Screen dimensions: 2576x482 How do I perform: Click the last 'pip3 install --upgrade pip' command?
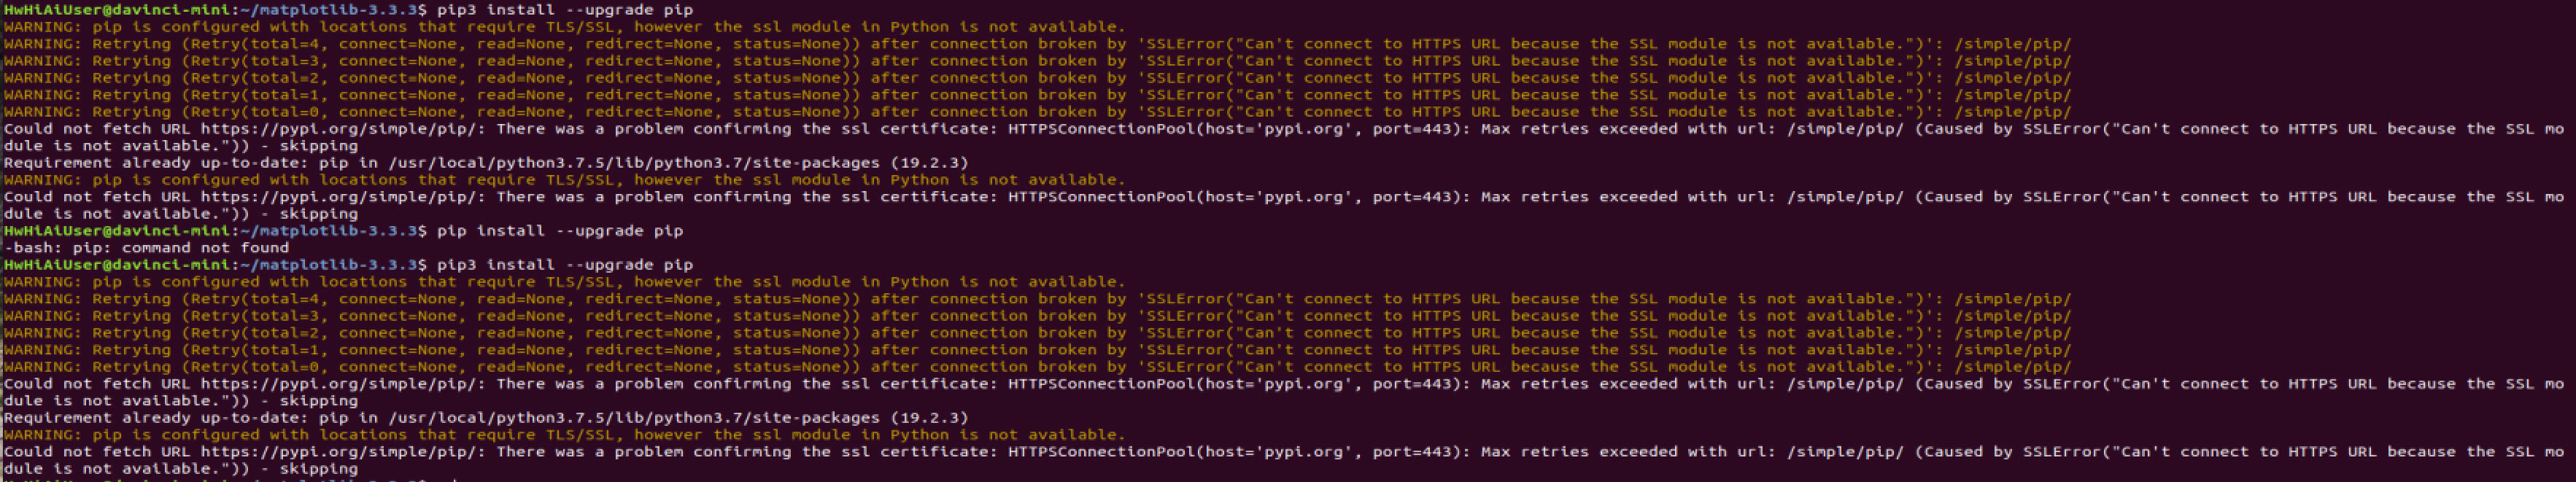pos(565,264)
